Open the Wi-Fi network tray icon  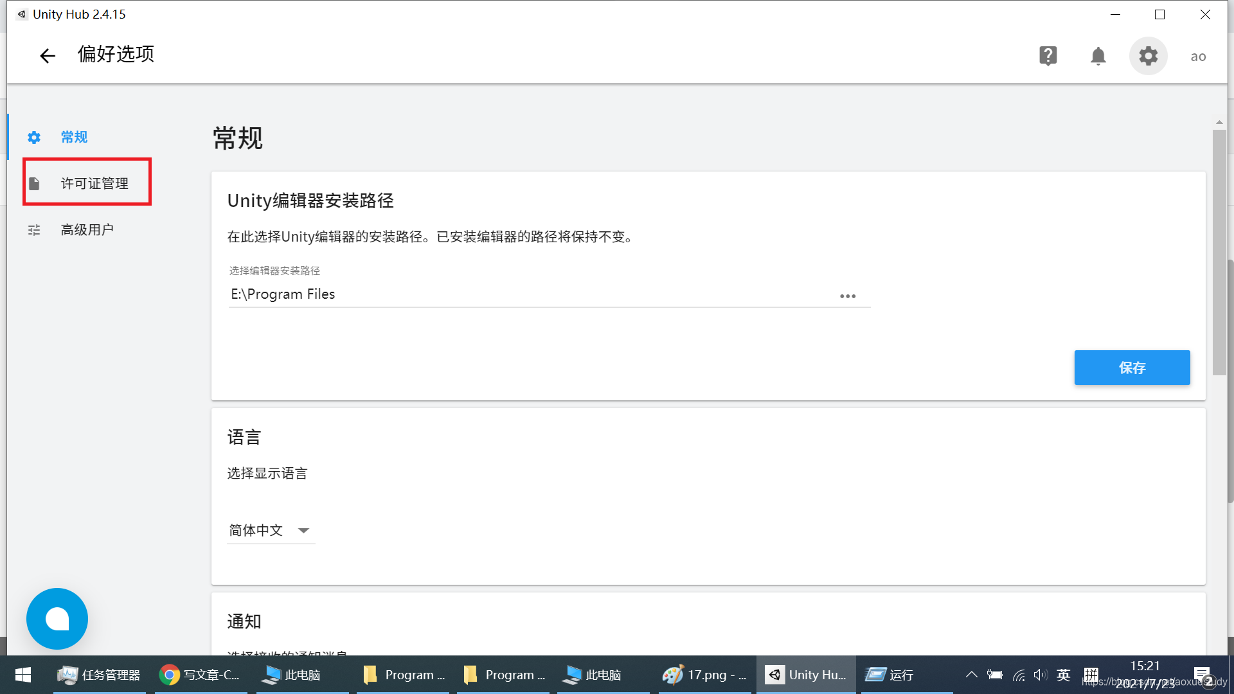(x=1019, y=675)
